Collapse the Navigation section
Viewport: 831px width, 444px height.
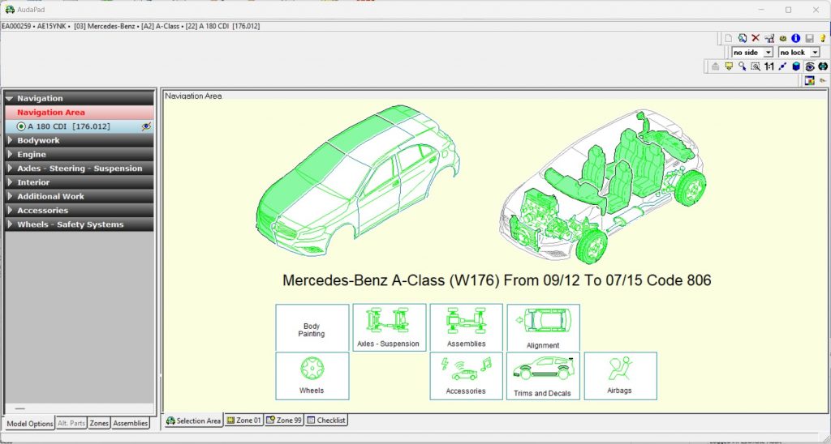tap(80, 98)
